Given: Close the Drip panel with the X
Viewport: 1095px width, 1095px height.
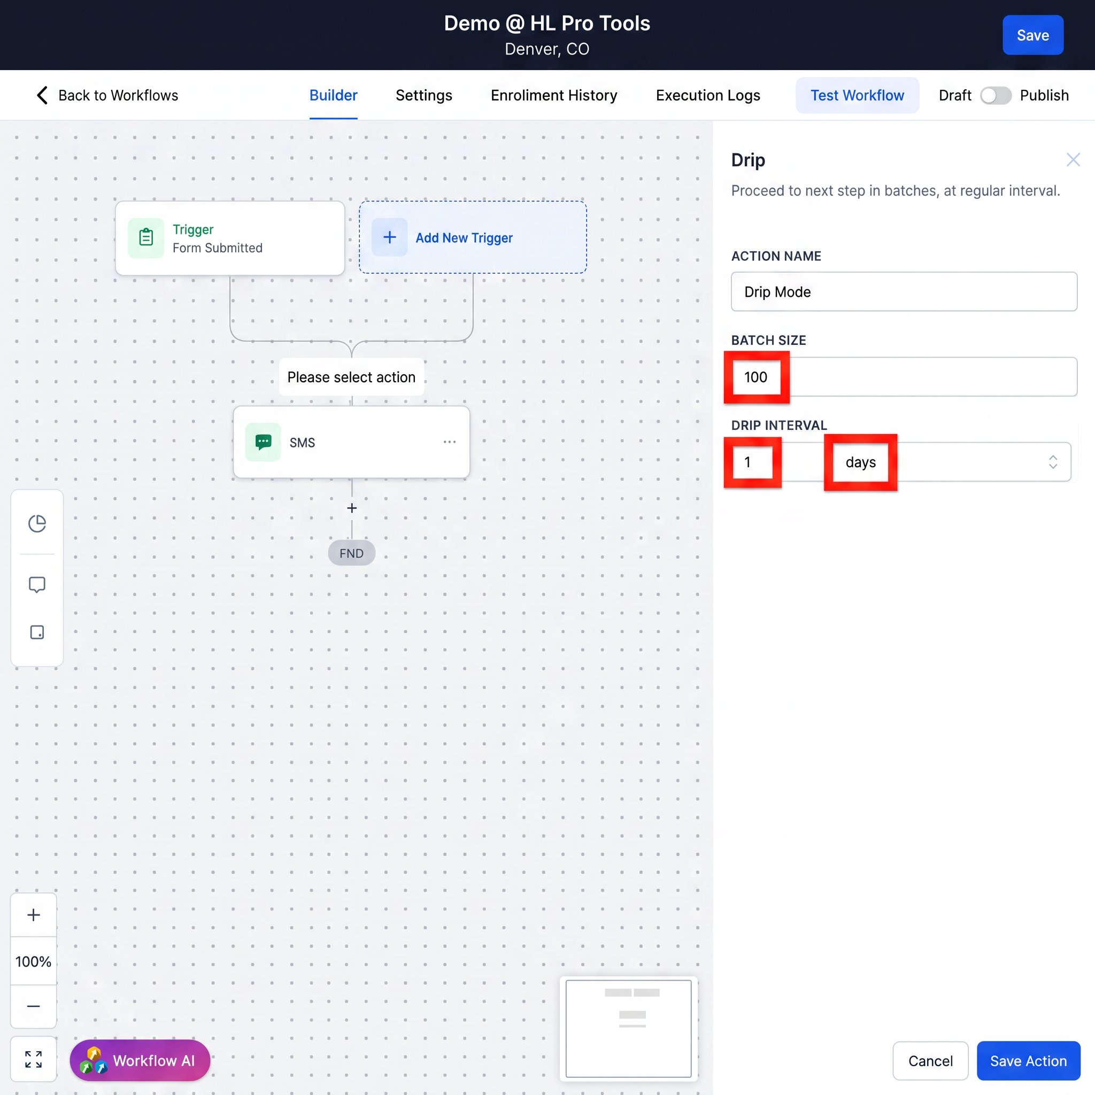Looking at the screenshot, I should (x=1073, y=160).
